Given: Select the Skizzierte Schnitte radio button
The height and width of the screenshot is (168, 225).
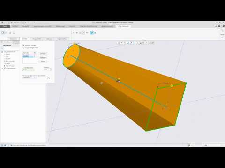Looking at the screenshot, I should pos(23,45).
